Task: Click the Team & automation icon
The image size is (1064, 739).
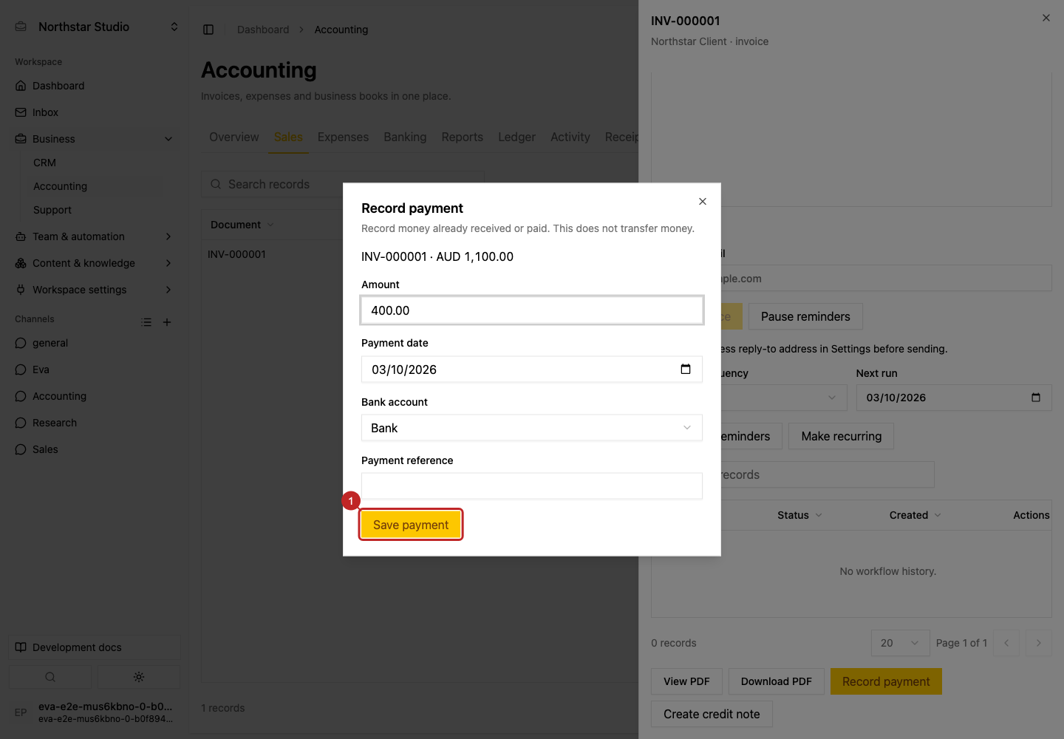Action: 21,236
